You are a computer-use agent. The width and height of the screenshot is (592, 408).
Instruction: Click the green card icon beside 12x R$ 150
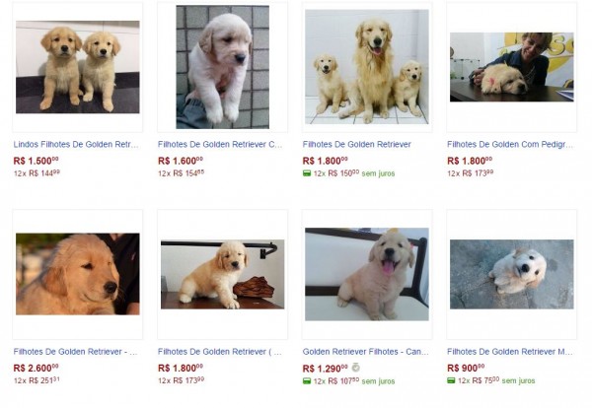pyautogui.click(x=307, y=173)
